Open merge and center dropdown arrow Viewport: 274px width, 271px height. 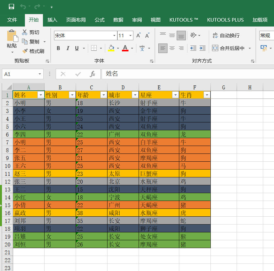click(250, 48)
